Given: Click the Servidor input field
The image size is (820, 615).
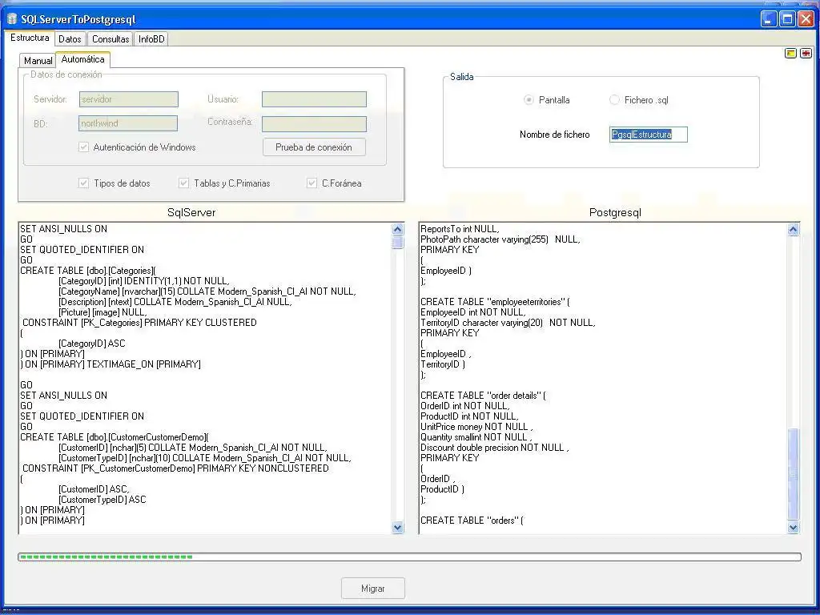Looking at the screenshot, I should 129,99.
